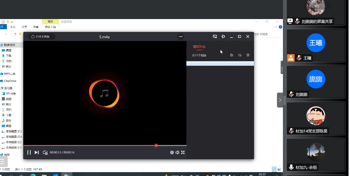Image resolution: width=350 pixels, height=176 pixels.
Task: Open the three-dot more options menu
Action: coord(181,37)
